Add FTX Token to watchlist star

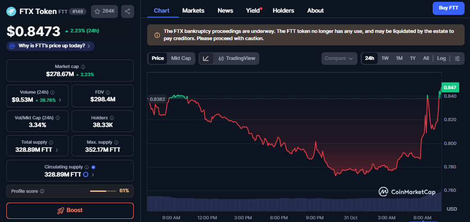(97, 11)
